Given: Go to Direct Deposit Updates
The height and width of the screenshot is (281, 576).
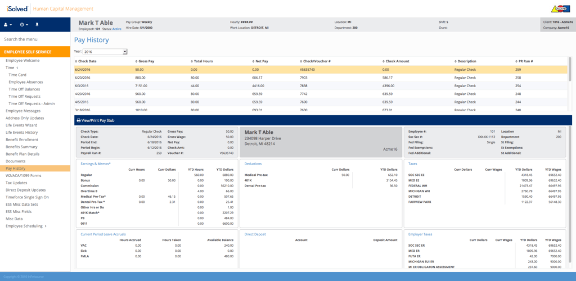Looking at the screenshot, I should pos(26,189).
